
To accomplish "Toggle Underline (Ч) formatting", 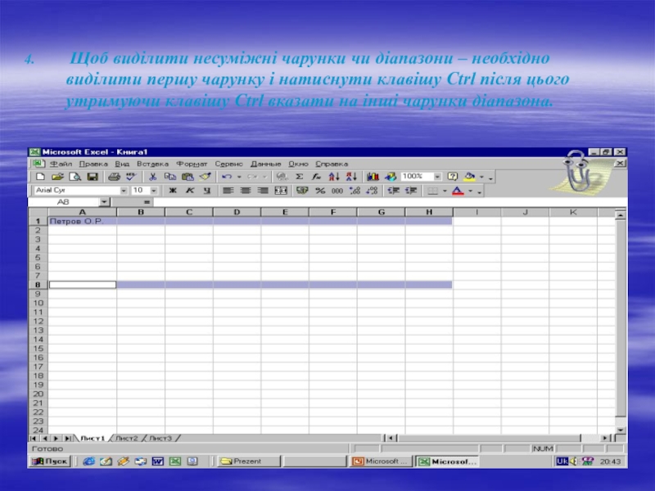I will (x=206, y=191).
